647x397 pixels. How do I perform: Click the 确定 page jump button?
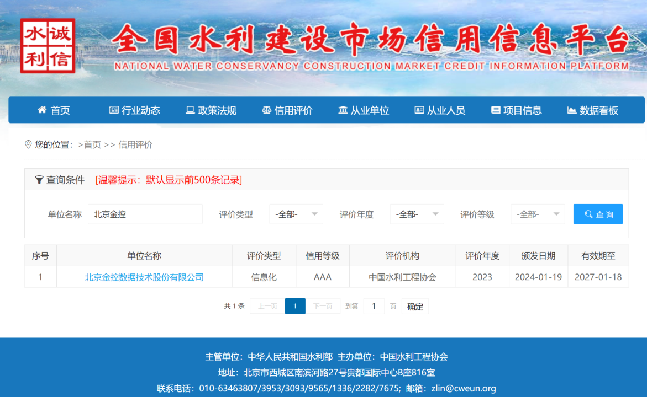click(x=415, y=307)
